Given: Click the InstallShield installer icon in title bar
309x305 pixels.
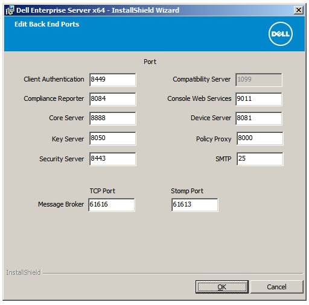Looking at the screenshot, I should [x=10, y=10].
